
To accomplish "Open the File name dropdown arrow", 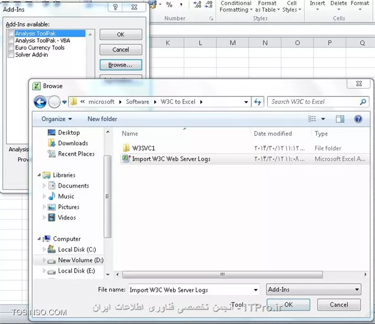I will coord(256,290).
